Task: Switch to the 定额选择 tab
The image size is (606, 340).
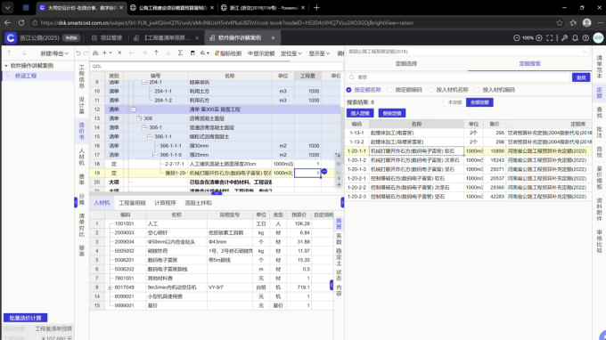Action: point(406,64)
